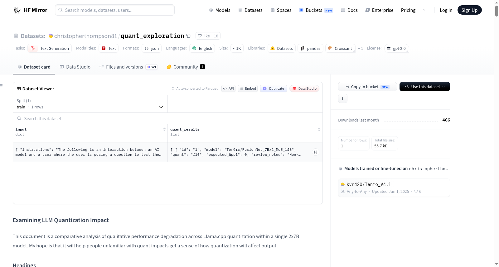Click Copy to bucket button

coord(367,87)
